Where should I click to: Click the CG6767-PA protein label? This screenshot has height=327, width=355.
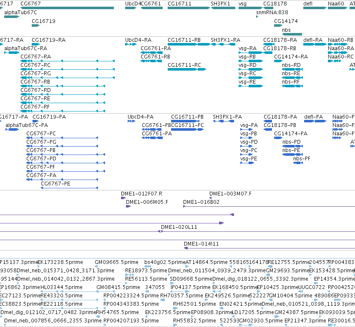(41, 175)
